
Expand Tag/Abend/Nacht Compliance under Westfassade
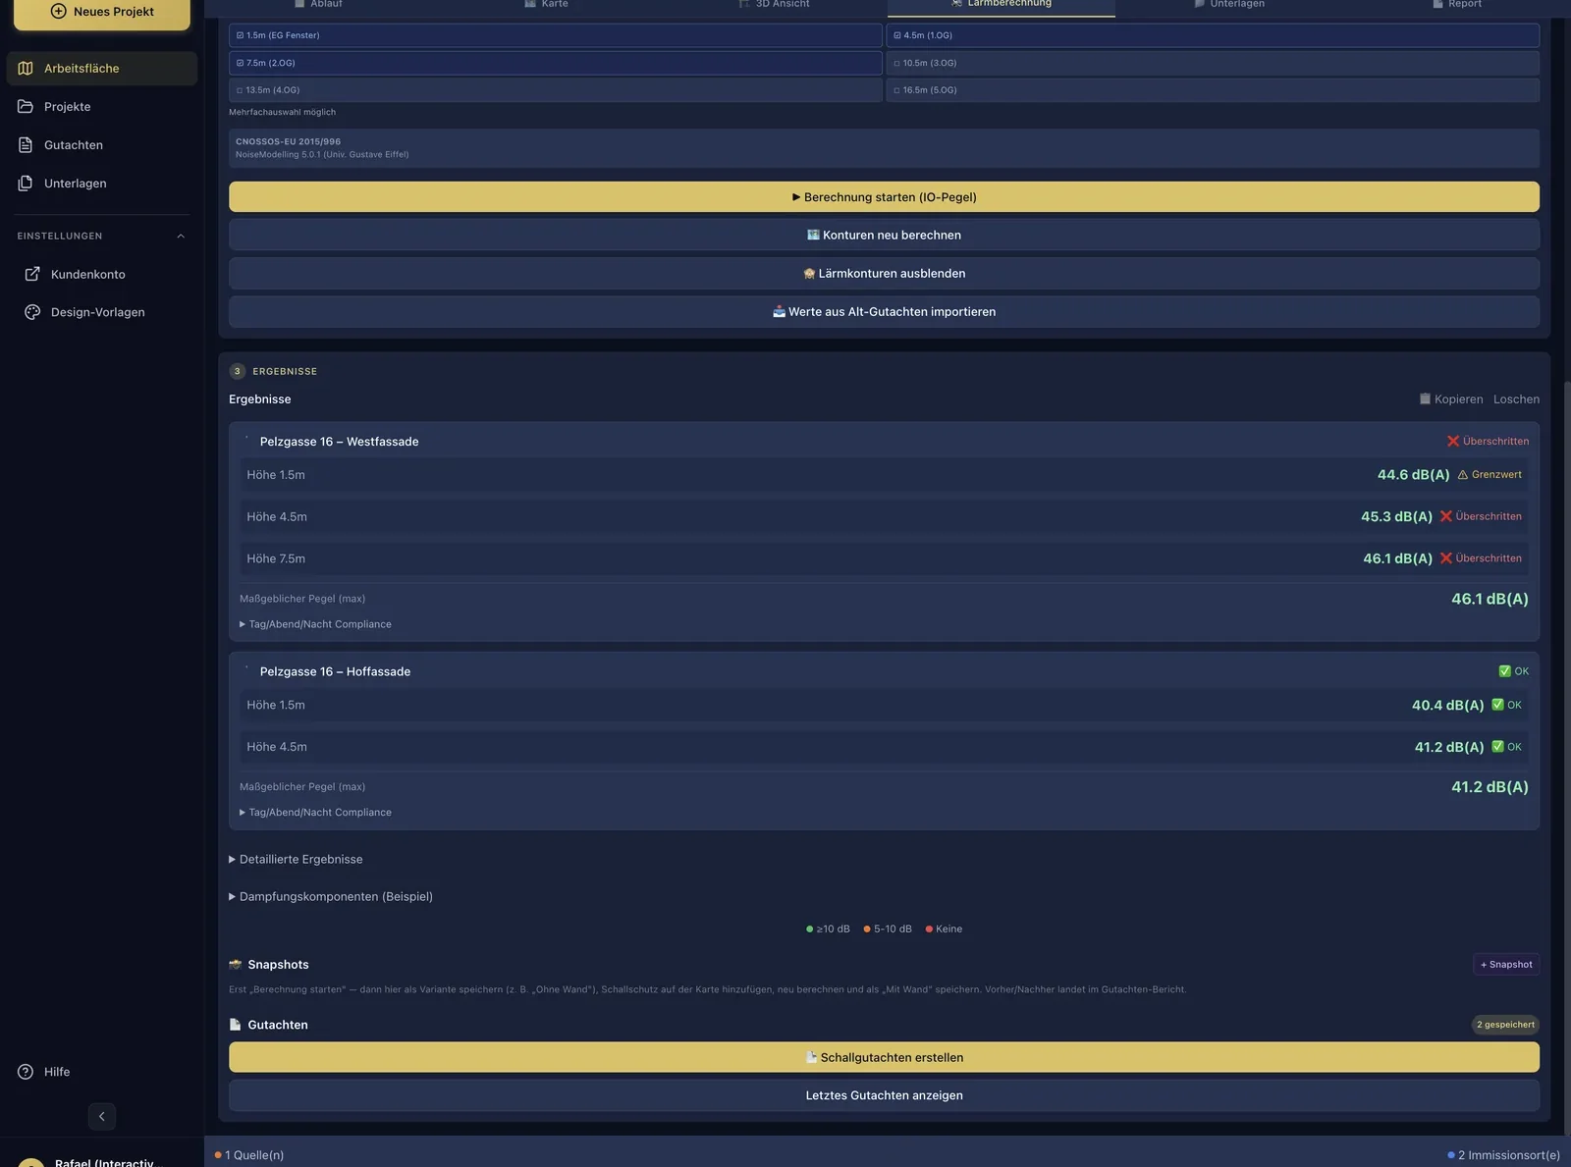tap(315, 624)
